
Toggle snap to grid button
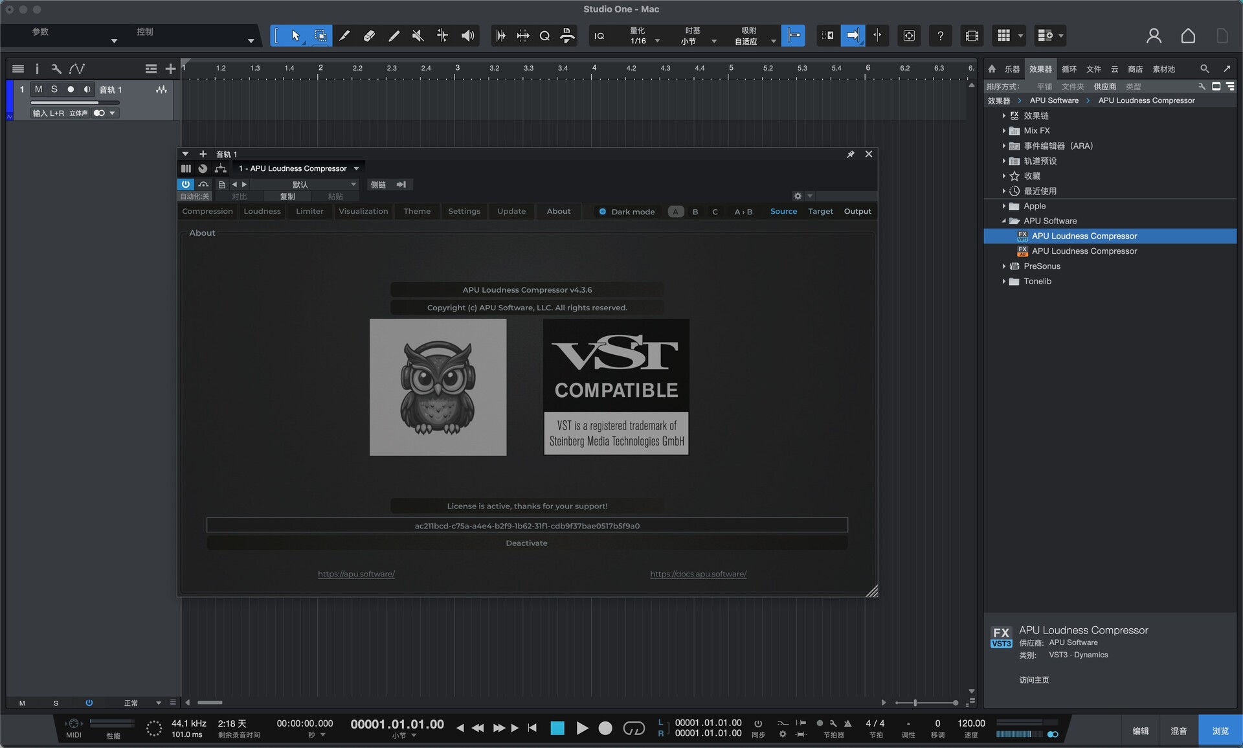794,36
